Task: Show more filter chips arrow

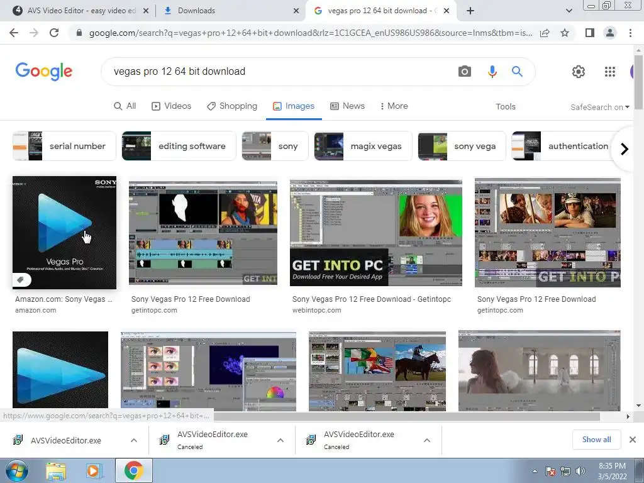Action: click(625, 148)
